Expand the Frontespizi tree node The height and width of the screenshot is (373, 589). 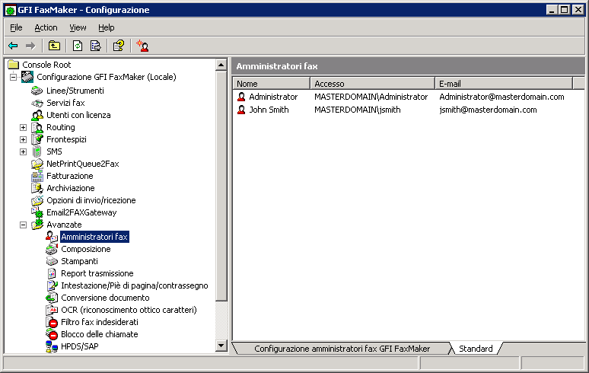click(x=24, y=140)
